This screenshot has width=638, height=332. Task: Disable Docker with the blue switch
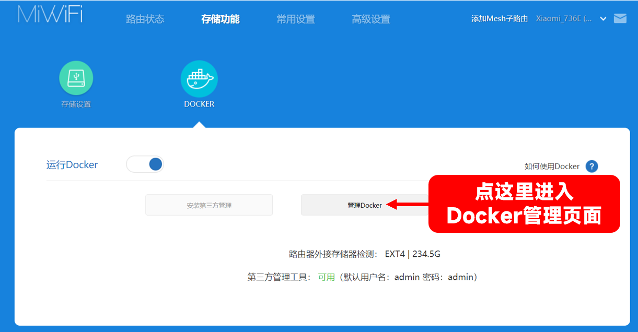click(145, 163)
